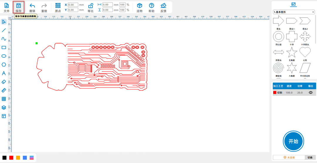Open the layers stack tool
The width and height of the screenshot is (317, 163).
pyautogui.click(x=4, y=107)
